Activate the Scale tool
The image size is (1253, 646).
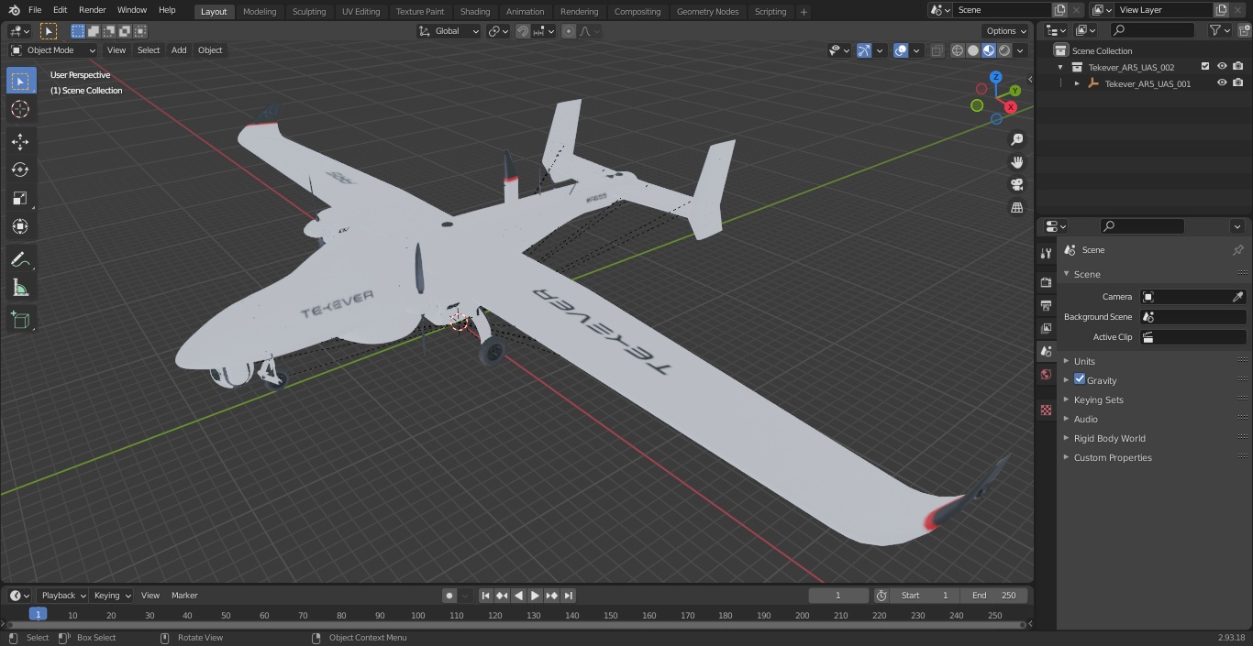point(20,198)
